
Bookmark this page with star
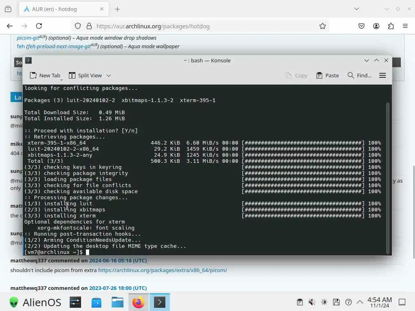pyautogui.click(x=322, y=26)
